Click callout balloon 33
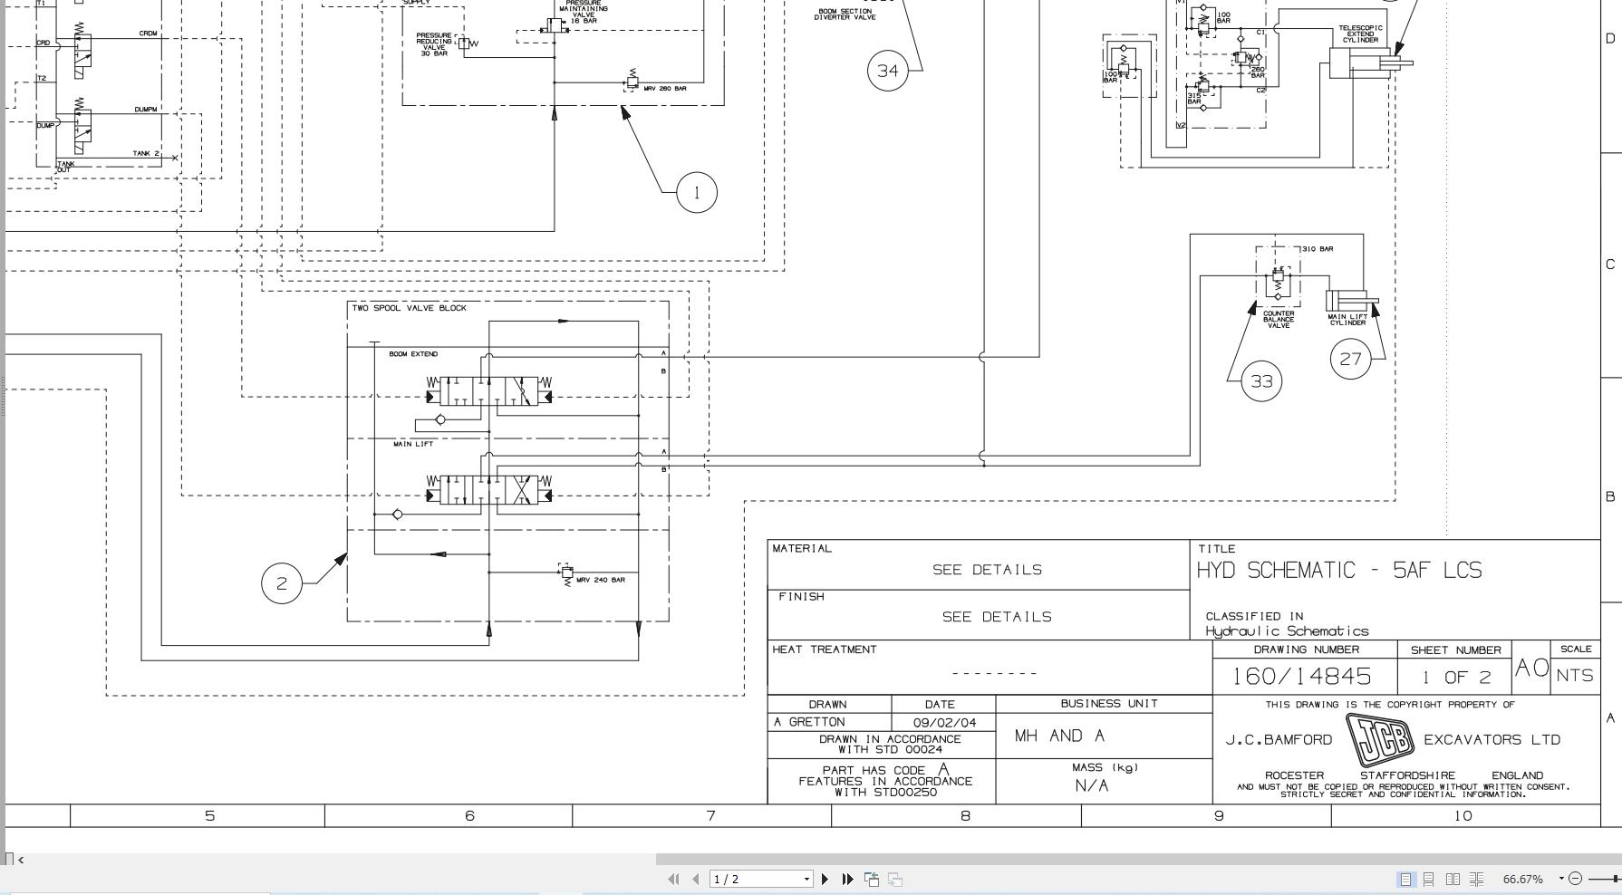This screenshot has height=895, width=1622. pyautogui.click(x=1261, y=381)
